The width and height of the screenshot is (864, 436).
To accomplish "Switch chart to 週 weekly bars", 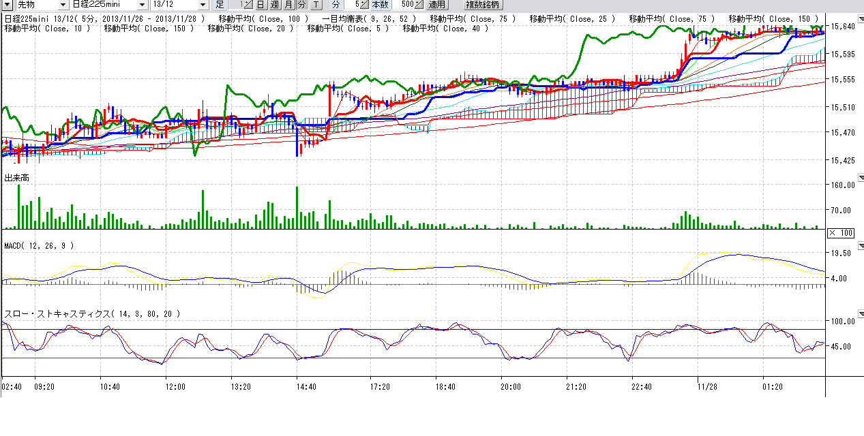I will point(273,5).
